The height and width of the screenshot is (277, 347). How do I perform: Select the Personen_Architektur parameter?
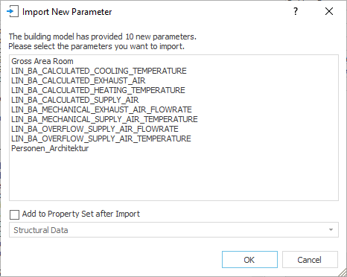click(x=50, y=148)
